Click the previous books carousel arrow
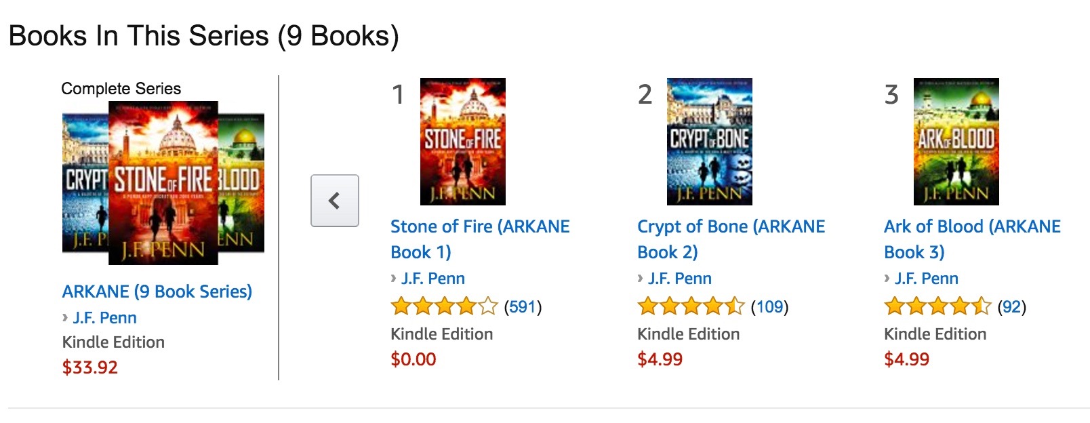 (334, 201)
